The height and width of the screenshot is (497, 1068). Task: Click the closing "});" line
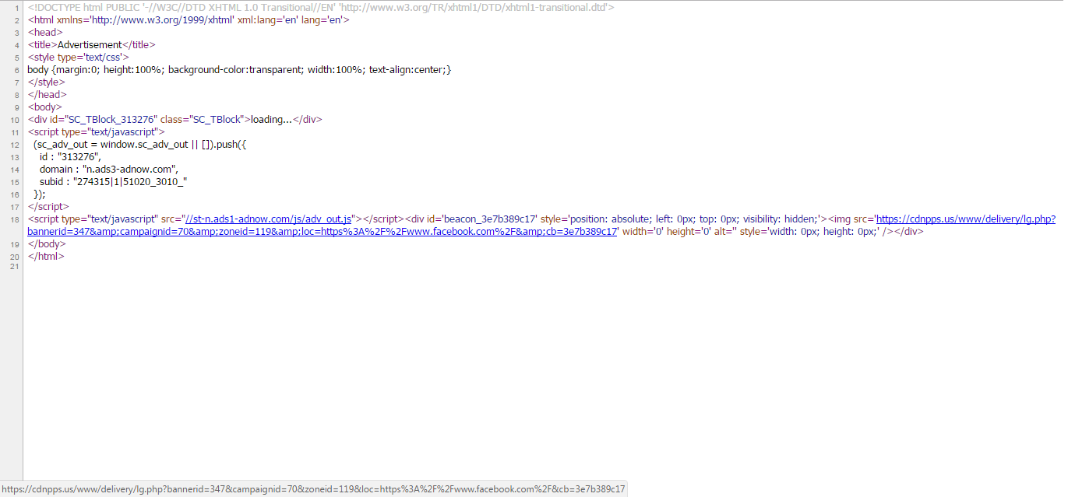(40, 194)
